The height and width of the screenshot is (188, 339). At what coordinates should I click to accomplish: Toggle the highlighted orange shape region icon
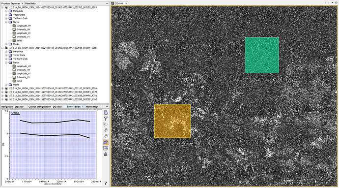106,142
